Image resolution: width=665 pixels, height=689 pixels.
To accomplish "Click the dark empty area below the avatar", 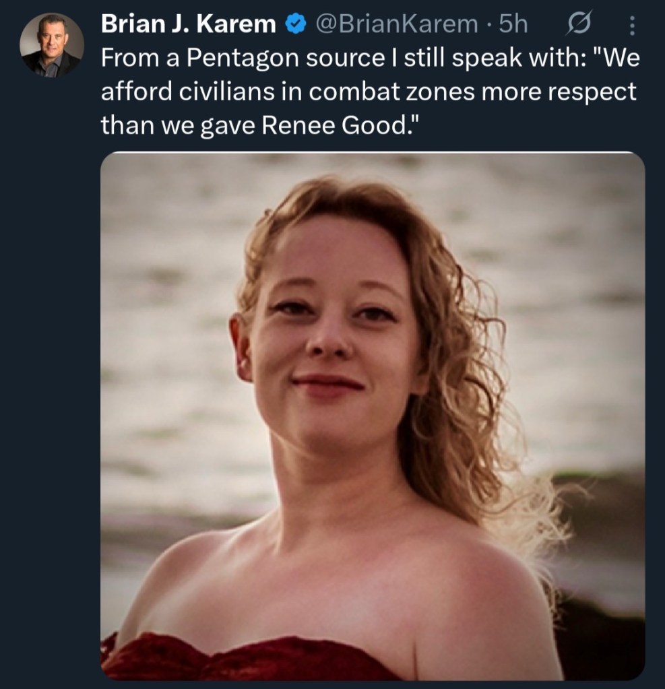I will point(51,337).
